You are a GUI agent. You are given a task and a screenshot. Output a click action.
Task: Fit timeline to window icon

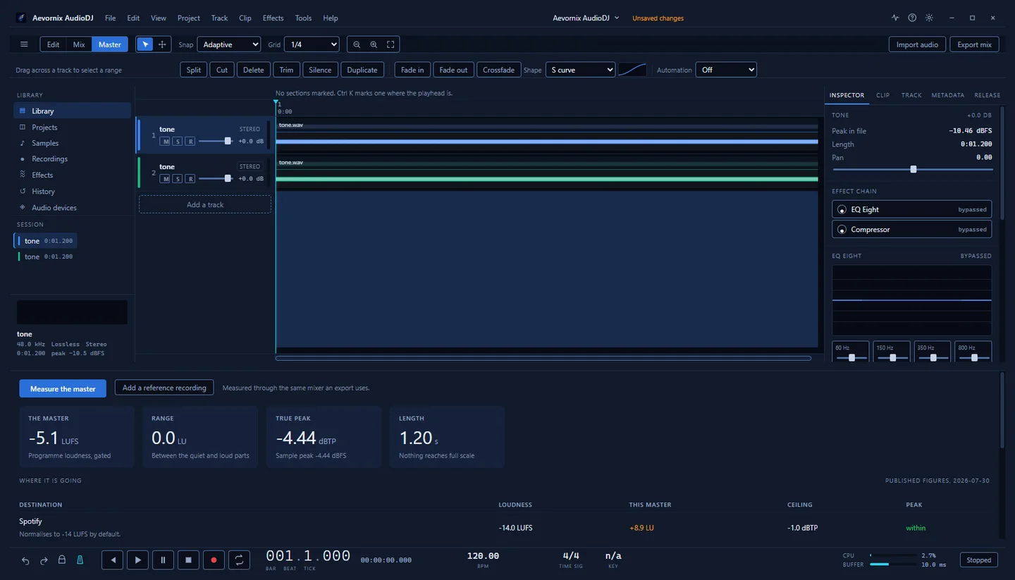[390, 44]
